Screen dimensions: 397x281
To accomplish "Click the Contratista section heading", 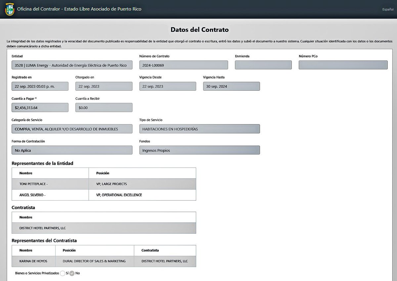I will point(23,208).
